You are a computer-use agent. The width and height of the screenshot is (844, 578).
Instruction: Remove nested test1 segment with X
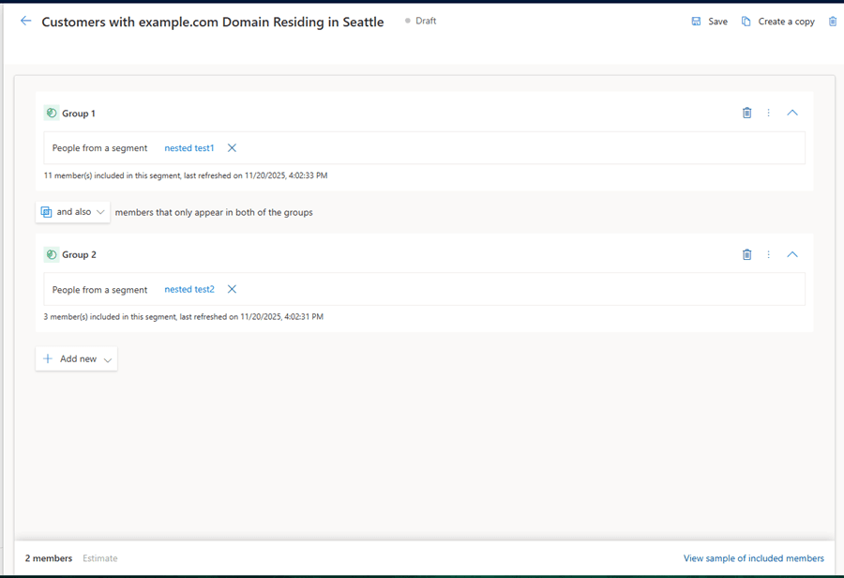coord(232,148)
